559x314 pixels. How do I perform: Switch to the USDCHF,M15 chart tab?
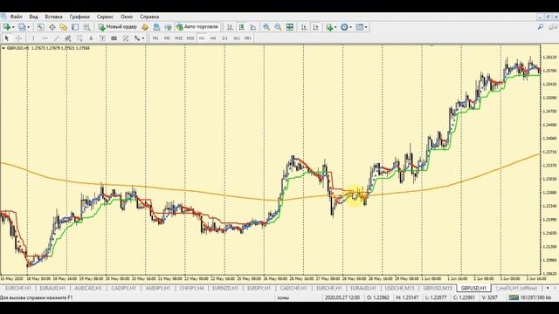click(x=400, y=288)
